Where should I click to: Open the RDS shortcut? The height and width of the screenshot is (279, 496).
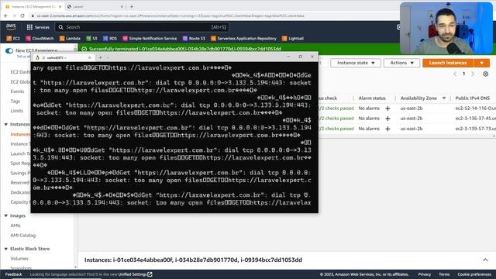(110, 39)
